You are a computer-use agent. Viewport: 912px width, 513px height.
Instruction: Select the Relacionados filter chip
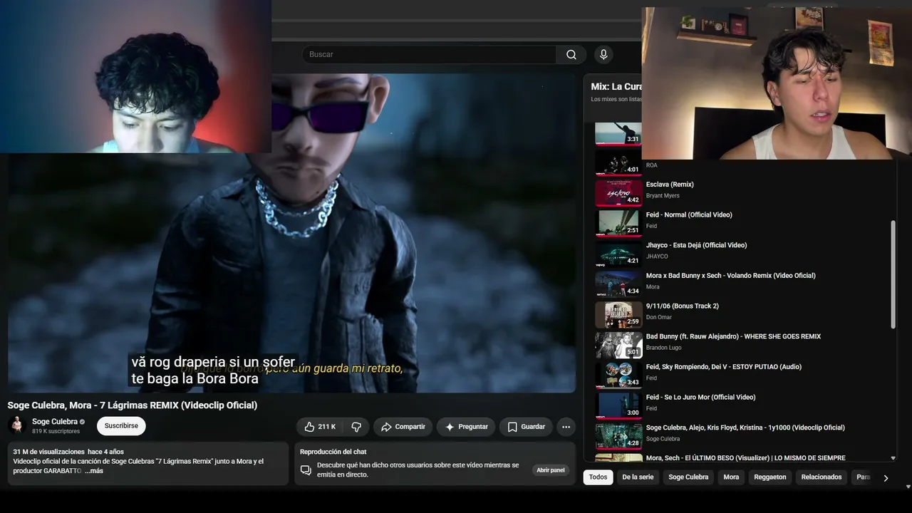coord(822,477)
